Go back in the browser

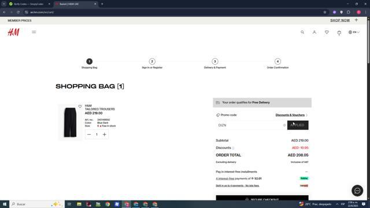click(4, 12)
